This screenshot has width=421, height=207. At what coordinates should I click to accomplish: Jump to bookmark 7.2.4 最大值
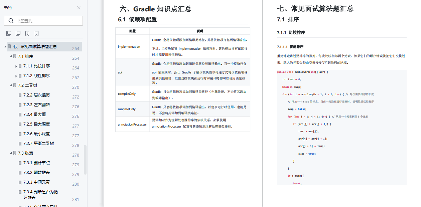pyautogui.click(x=35, y=115)
